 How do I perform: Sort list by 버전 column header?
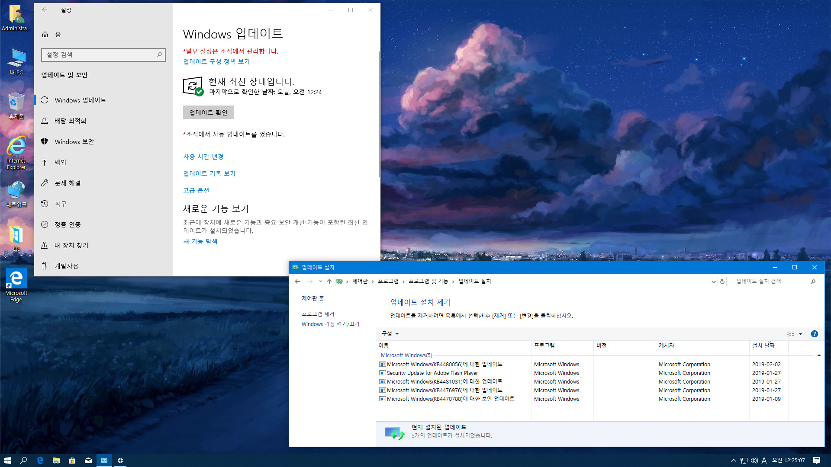coord(625,345)
